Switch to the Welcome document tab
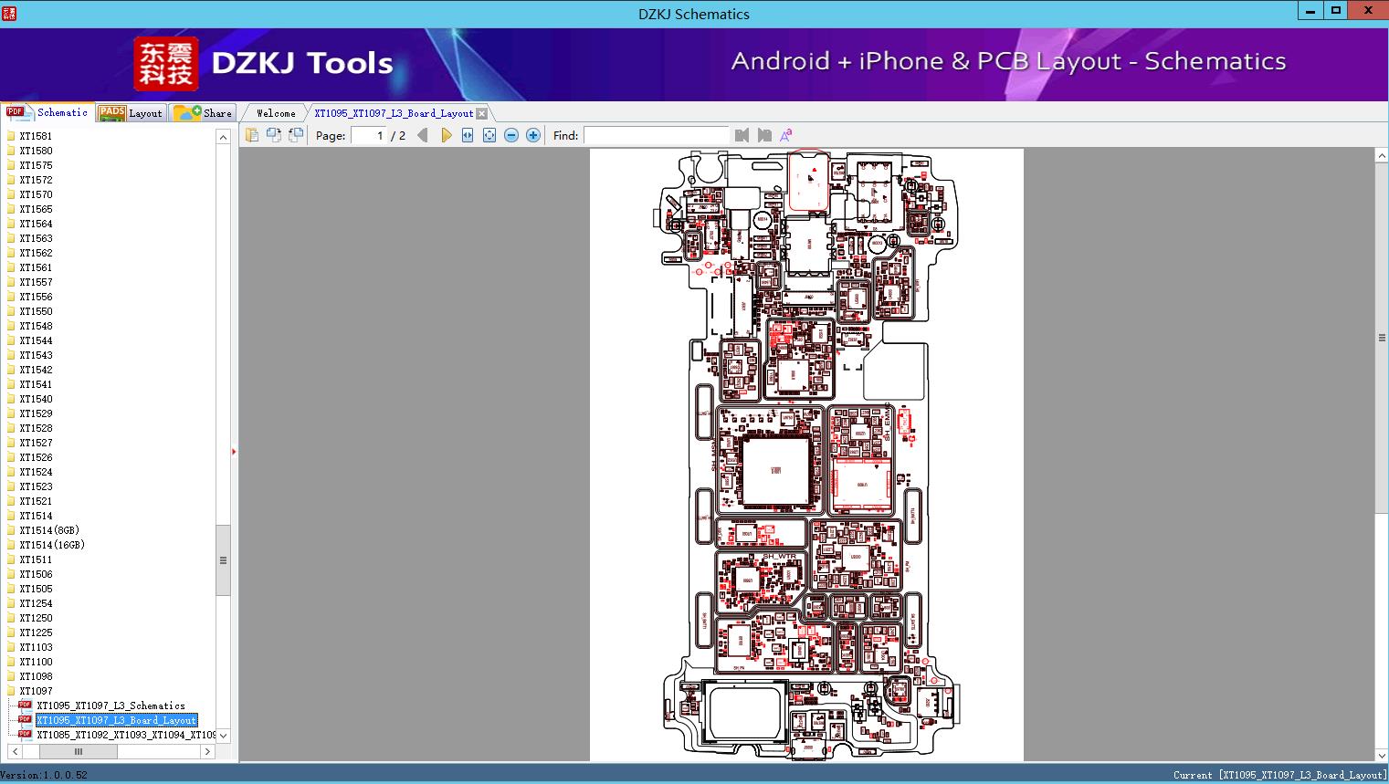The width and height of the screenshot is (1389, 784). [276, 113]
